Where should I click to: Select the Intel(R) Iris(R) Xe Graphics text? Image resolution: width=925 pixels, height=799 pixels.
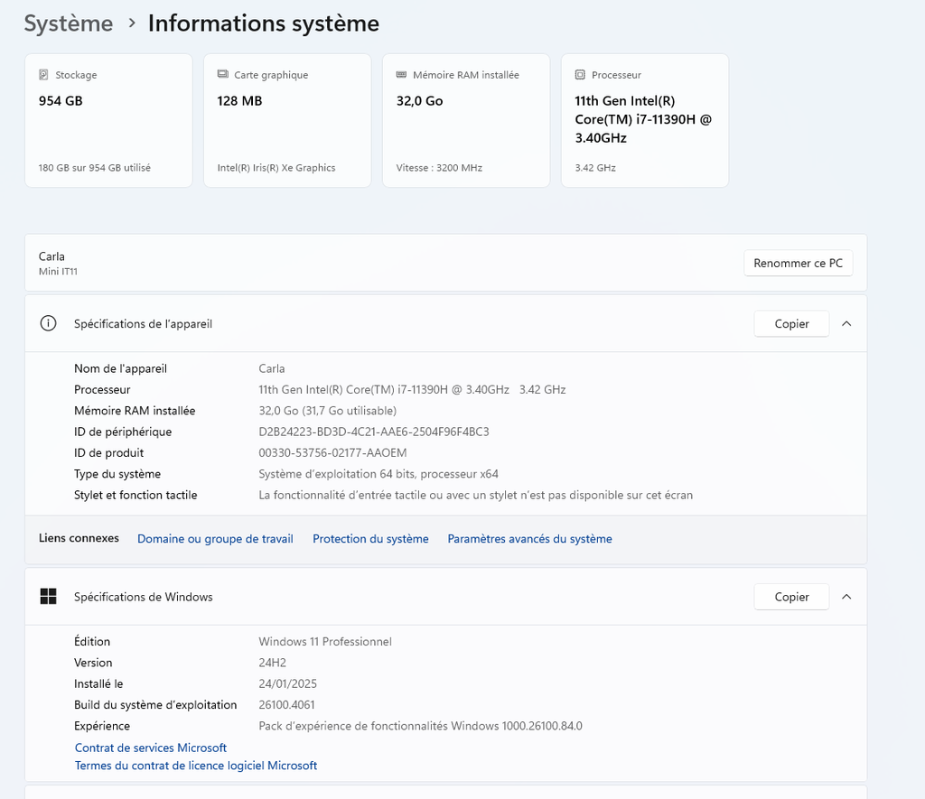click(x=276, y=167)
